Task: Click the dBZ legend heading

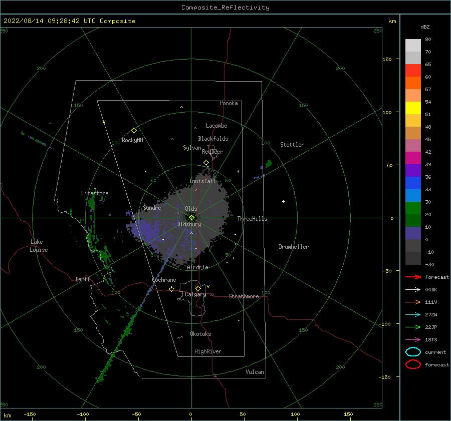Action: click(x=425, y=27)
